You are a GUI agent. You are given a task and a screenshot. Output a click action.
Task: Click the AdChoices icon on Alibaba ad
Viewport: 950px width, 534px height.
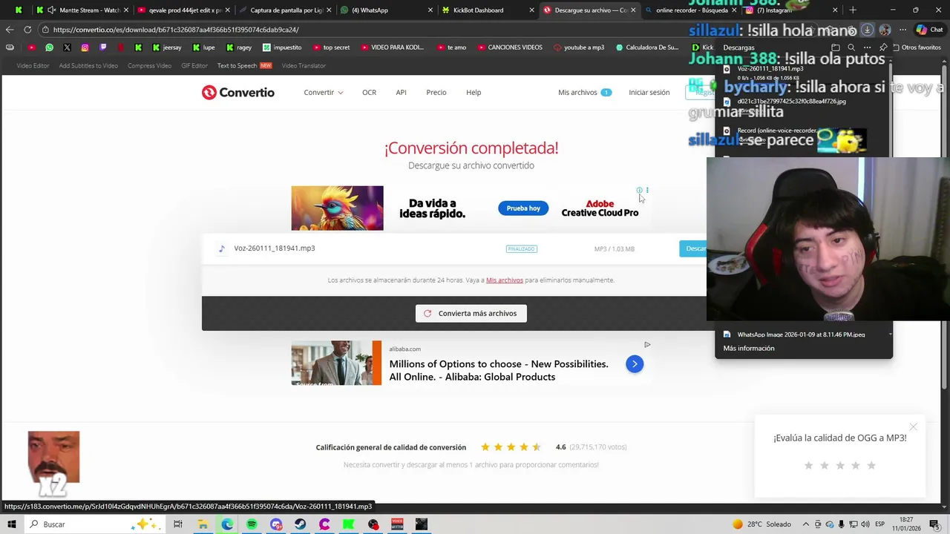tap(647, 344)
